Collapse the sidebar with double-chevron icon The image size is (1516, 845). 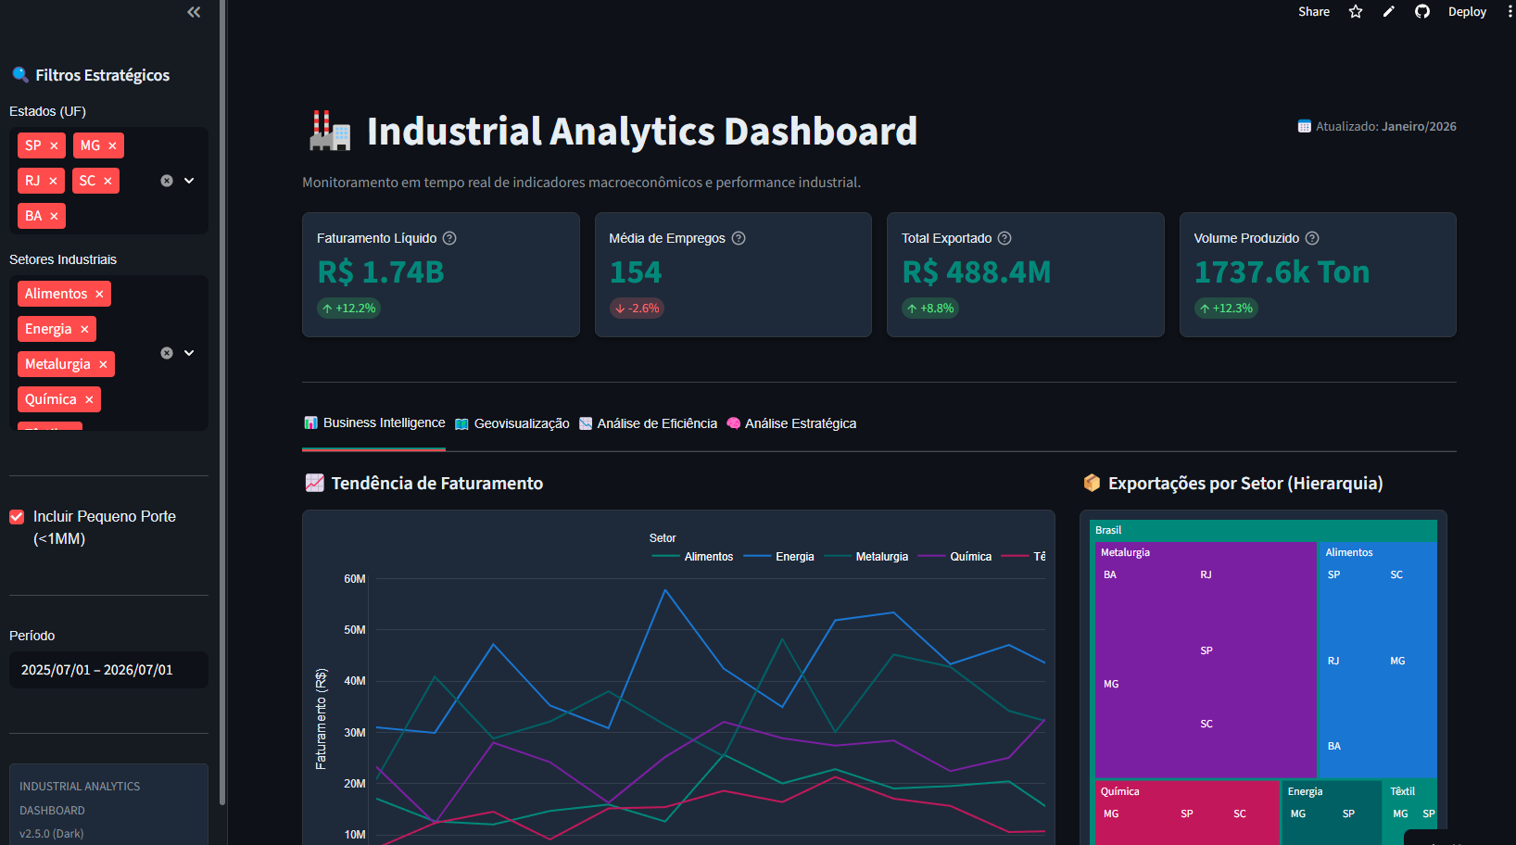tap(194, 12)
